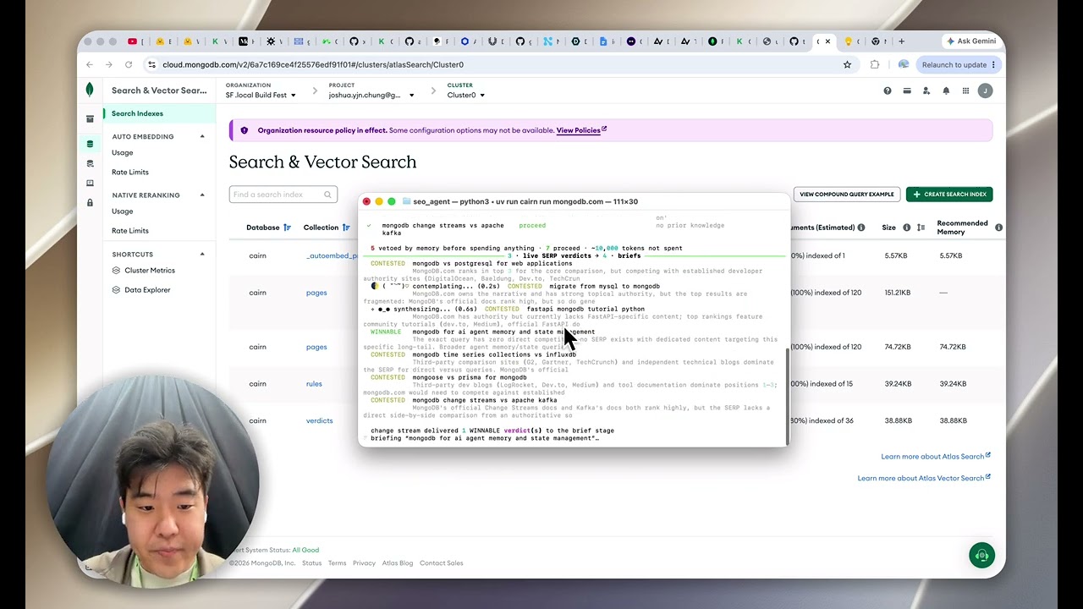Click the info icon beside Recommended Memory

coord(998,228)
